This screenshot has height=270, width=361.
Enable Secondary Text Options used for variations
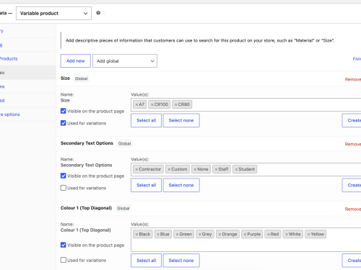point(64,188)
